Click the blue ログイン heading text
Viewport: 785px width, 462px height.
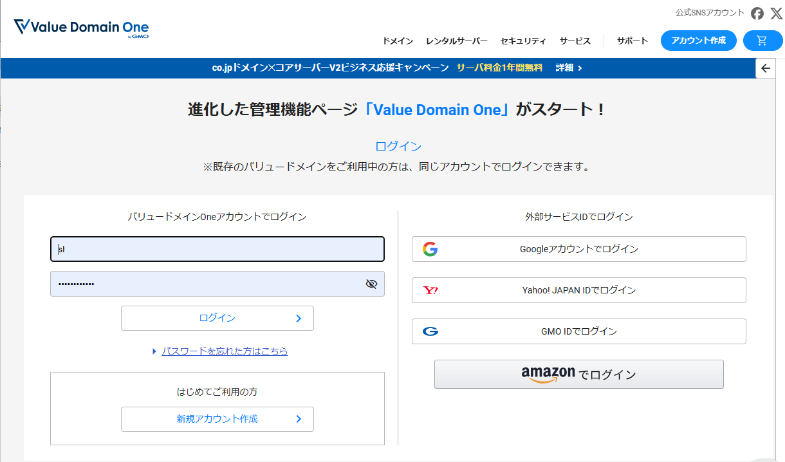[398, 146]
